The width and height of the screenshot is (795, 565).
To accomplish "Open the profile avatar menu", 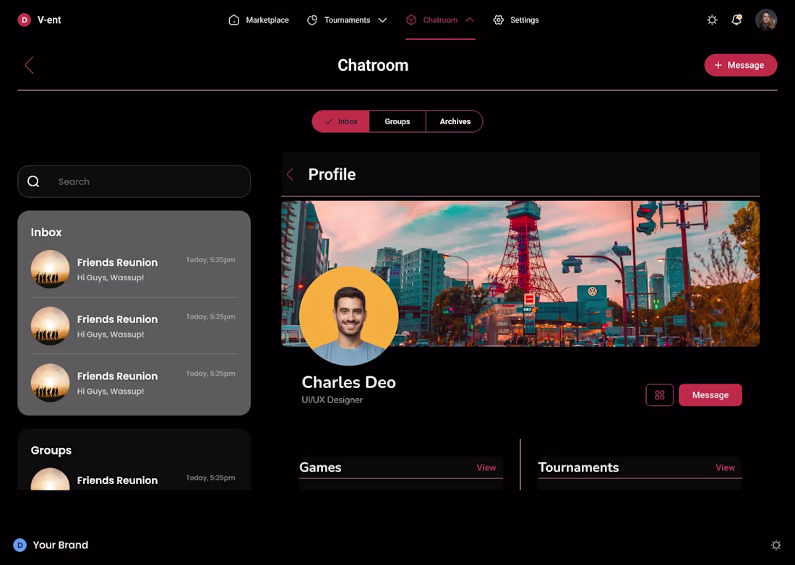I will pos(766,20).
